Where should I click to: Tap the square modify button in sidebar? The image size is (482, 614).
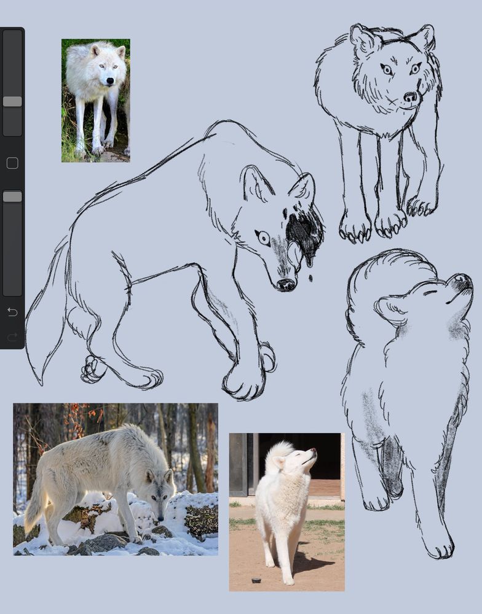12,163
